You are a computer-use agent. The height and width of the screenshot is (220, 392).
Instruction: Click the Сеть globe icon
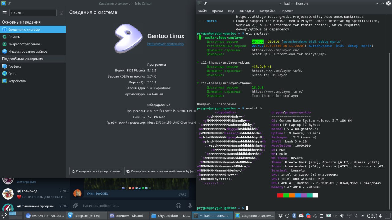[x=5, y=74]
